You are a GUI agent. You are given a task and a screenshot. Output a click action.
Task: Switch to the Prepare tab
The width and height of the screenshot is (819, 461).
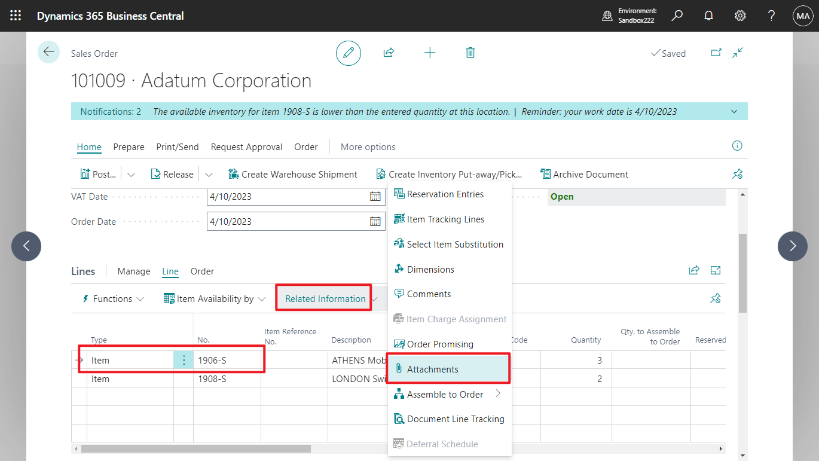coord(129,146)
